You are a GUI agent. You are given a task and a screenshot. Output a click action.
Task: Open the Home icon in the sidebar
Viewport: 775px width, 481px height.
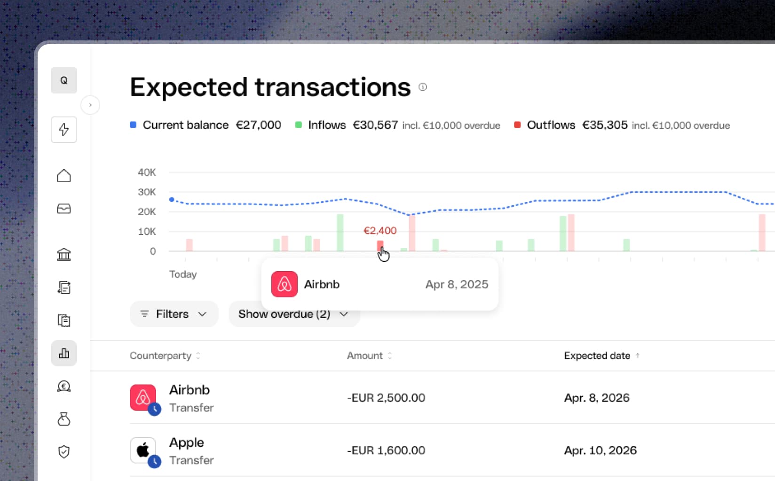pos(64,176)
